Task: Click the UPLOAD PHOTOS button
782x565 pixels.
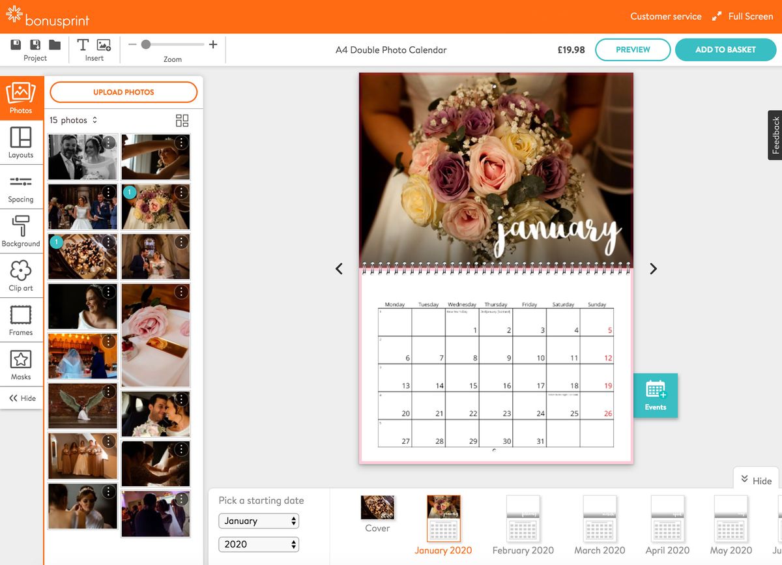Action: coord(123,92)
